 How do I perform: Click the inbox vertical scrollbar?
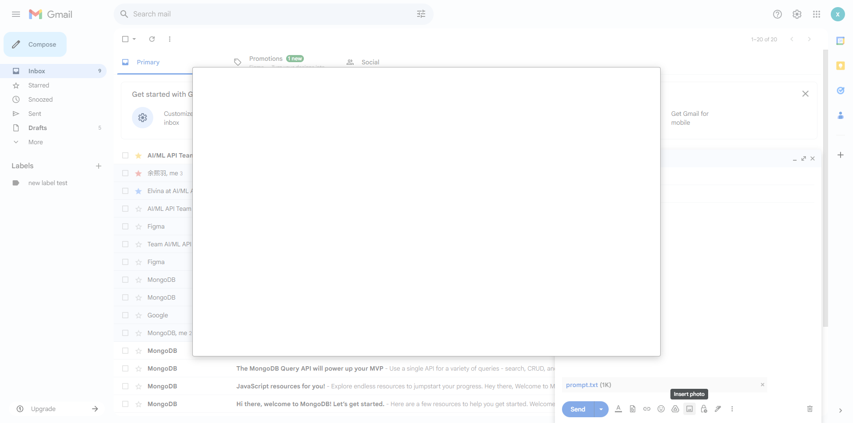pos(825,189)
